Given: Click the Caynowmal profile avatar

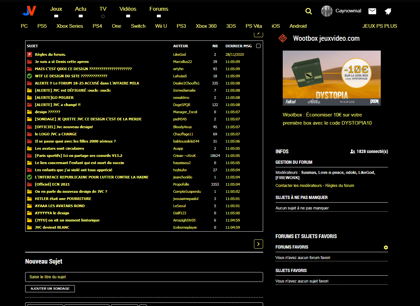Looking at the screenshot, I should (x=327, y=11).
